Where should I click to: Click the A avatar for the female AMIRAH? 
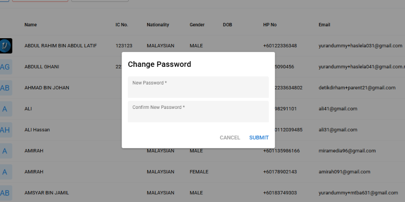pos(5,172)
